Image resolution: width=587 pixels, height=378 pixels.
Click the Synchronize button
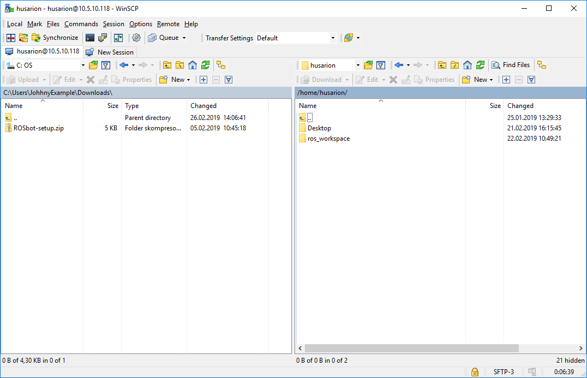[x=55, y=38]
